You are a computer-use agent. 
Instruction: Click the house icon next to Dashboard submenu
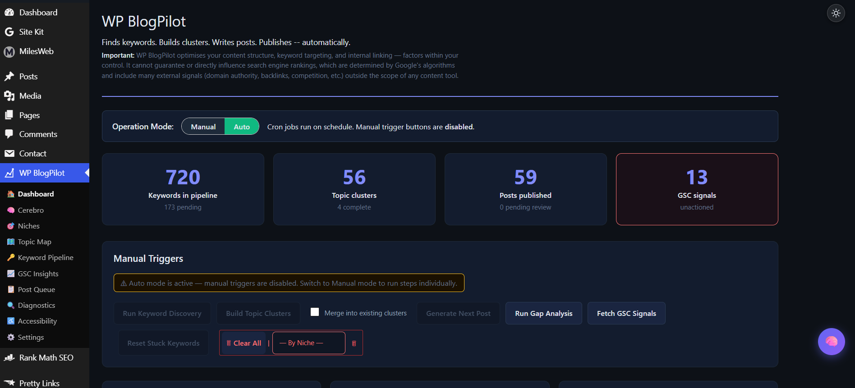click(11, 194)
